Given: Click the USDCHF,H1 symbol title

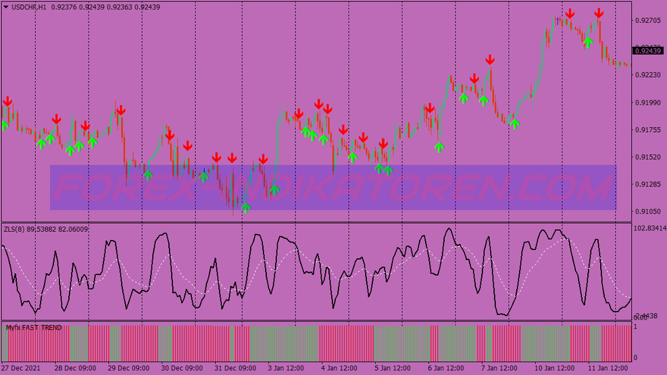Looking at the screenshot, I should 29,7.
